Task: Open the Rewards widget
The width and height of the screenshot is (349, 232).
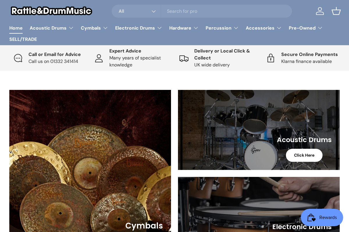Action: [x=322, y=217]
